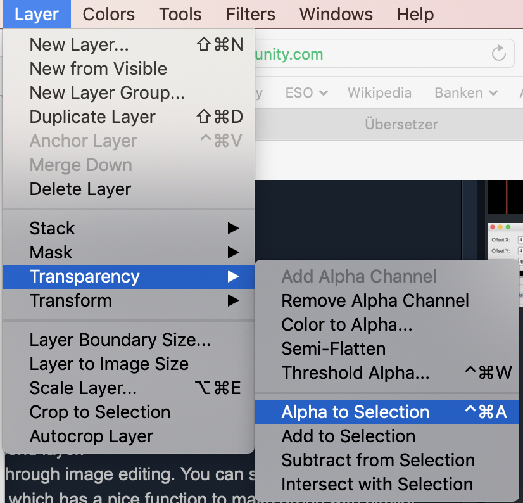523x503 pixels.
Task: Select Alpha to Selection
Action: click(x=355, y=412)
